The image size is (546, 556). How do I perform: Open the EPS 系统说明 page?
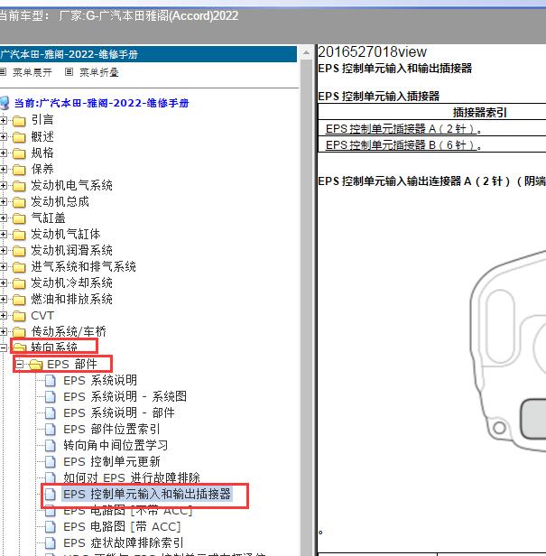(100, 381)
